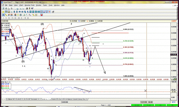The height and width of the screenshot is (107, 179).
Task: Click the 12/21/09 - 06:00 date marker
Action: (147, 102)
